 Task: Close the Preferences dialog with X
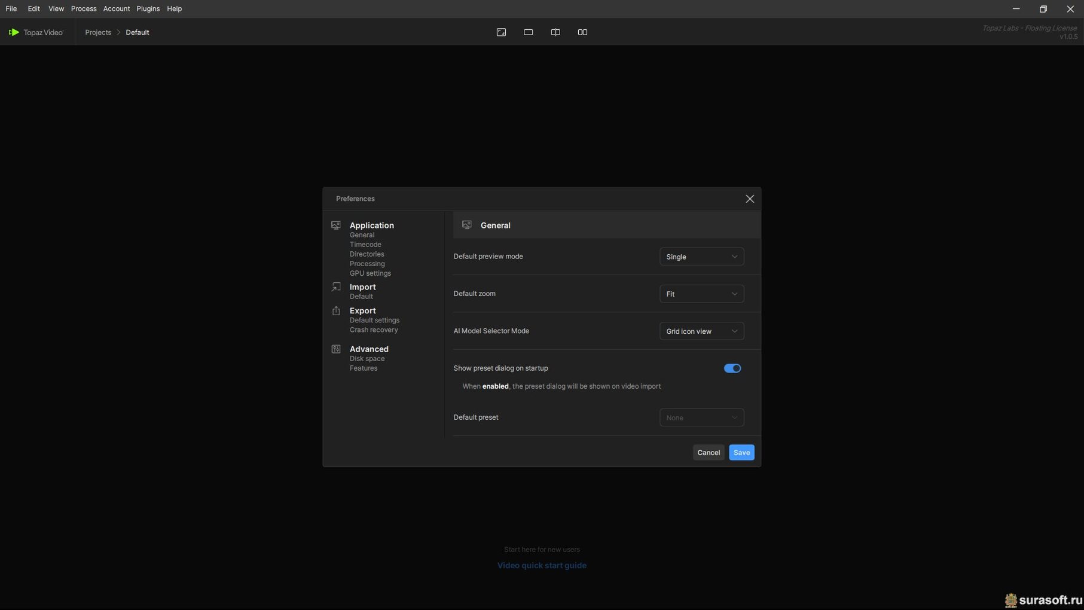[749, 199]
